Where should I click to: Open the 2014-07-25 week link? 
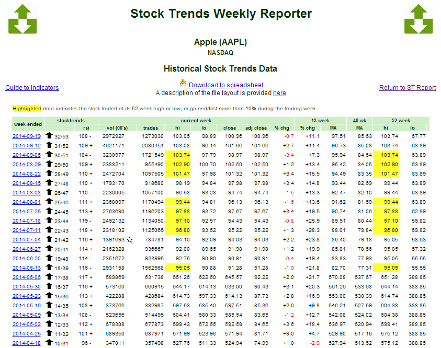click(27, 212)
